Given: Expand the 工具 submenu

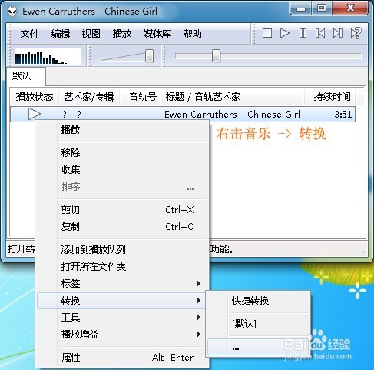Looking at the screenshot, I should (x=122, y=318).
